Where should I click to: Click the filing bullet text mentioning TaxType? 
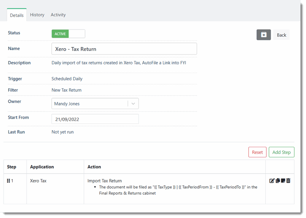(x=178, y=190)
